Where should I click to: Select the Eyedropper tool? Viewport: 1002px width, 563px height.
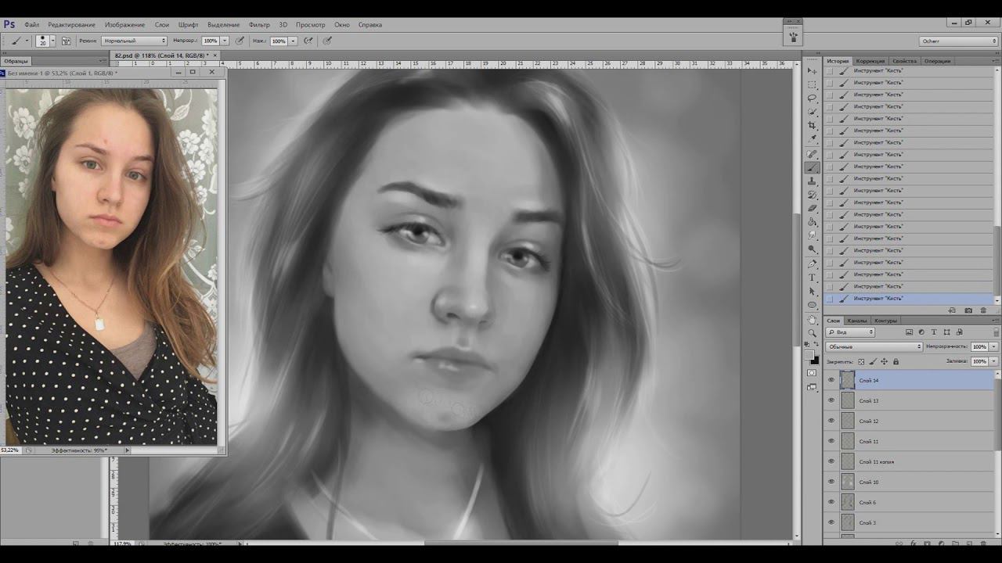(812, 139)
